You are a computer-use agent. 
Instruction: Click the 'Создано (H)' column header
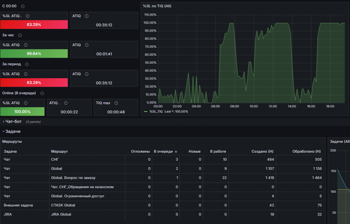tap(262, 151)
